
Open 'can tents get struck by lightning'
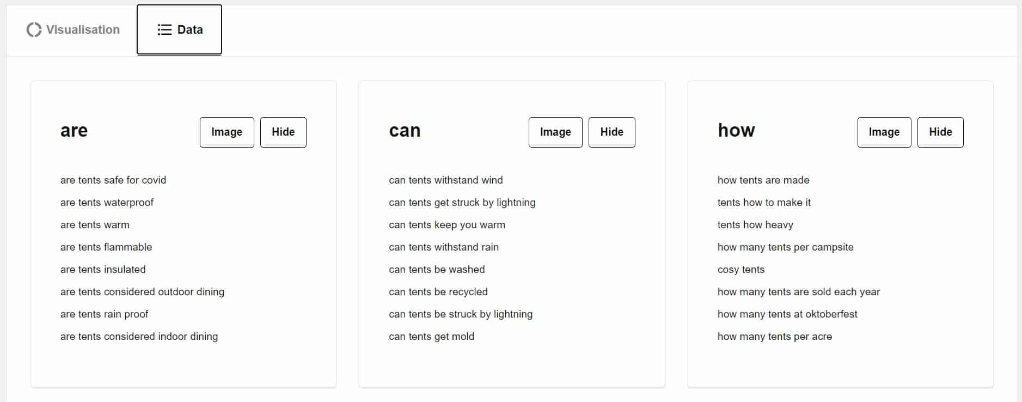462,202
